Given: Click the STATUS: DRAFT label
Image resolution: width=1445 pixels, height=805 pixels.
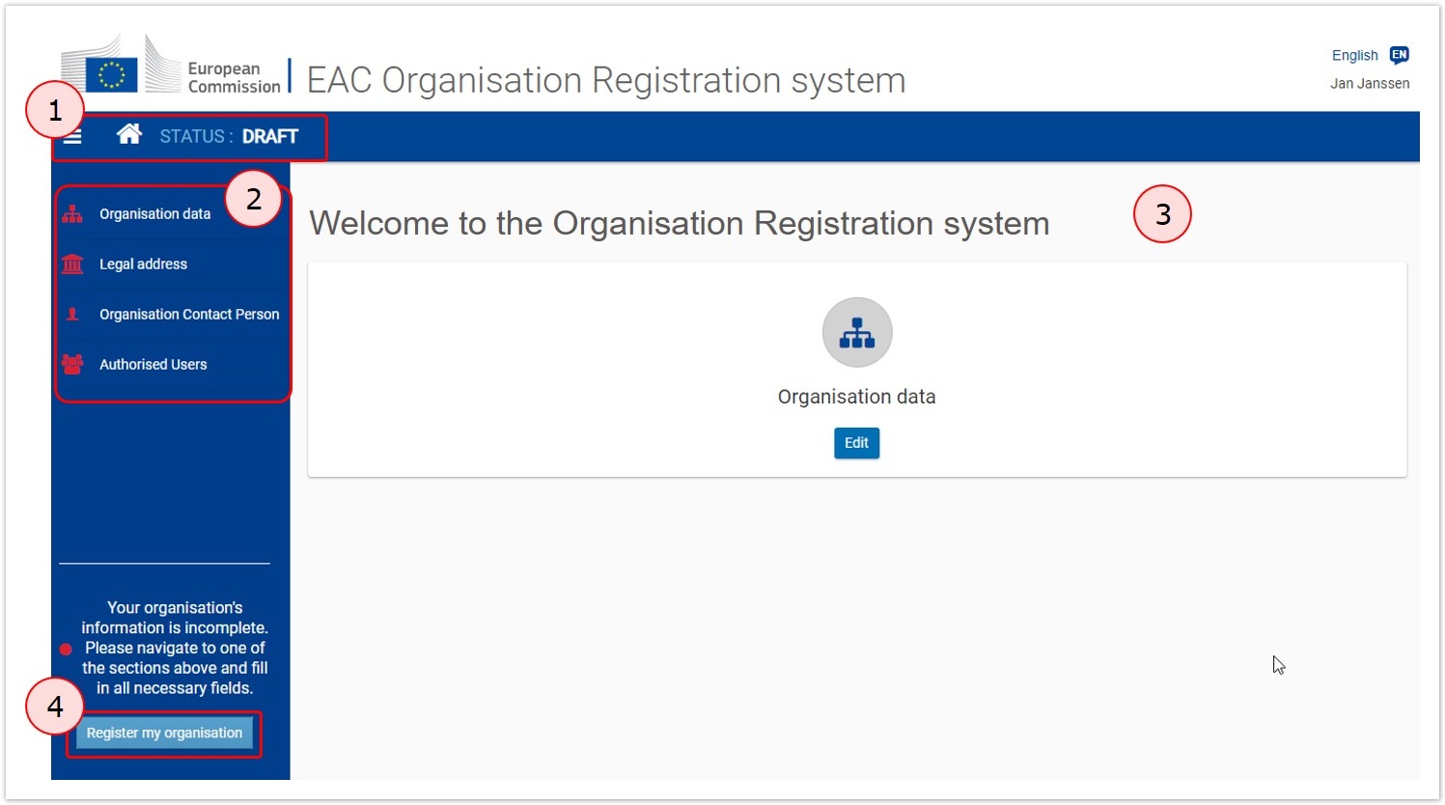Looking at the screenshot, I should click(x=229, y=136).
